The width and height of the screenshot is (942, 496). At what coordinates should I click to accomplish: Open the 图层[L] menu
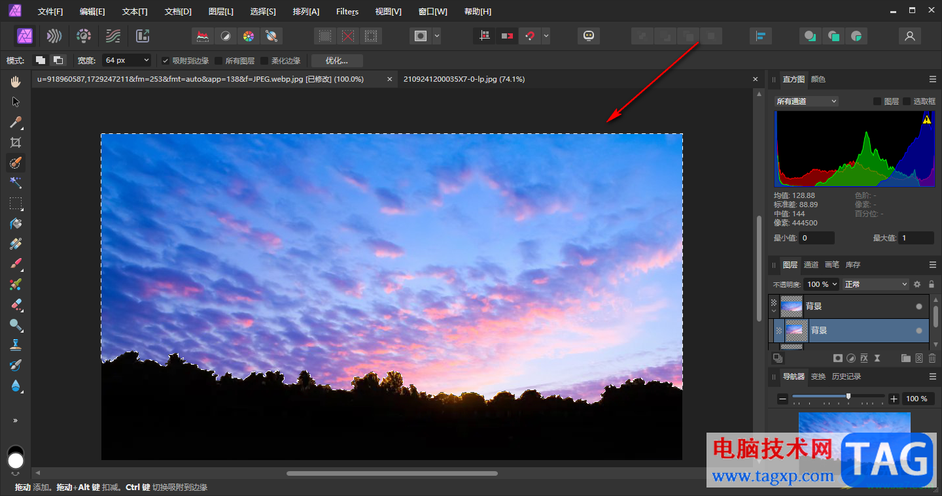pos(220,12)
